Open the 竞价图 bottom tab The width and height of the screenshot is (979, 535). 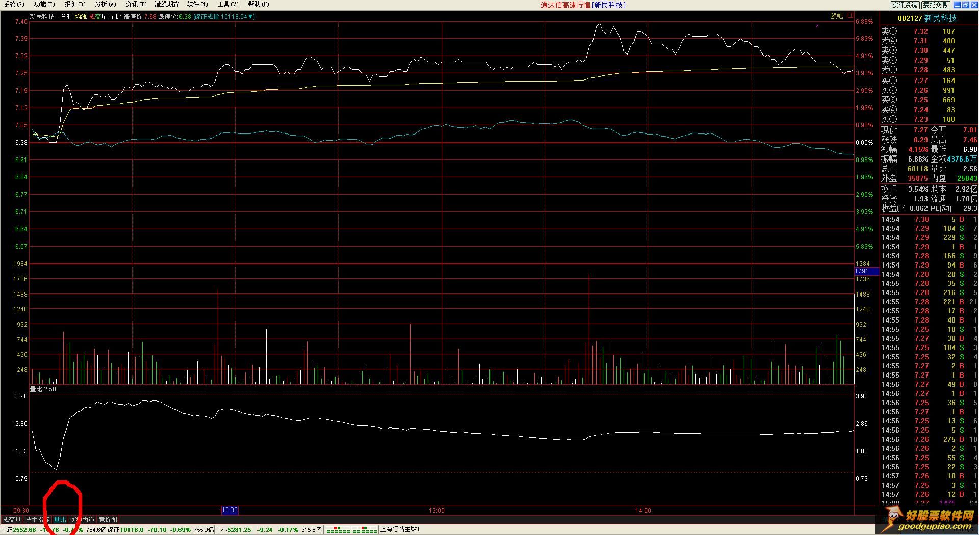[108, 520]
